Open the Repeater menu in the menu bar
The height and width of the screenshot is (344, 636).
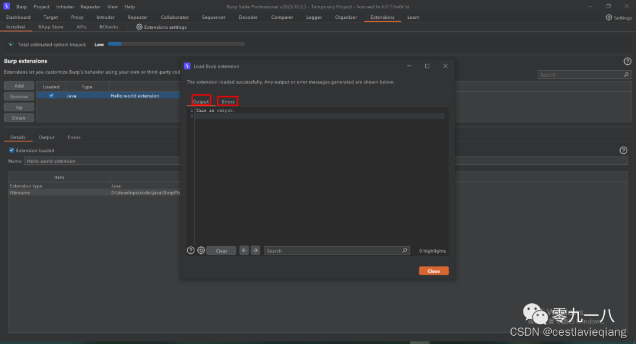pyautogui.click(x=91, y=6)
